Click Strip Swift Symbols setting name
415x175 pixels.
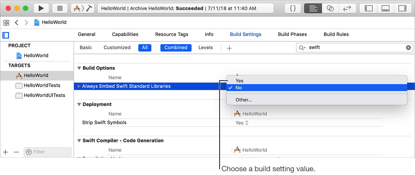coord(104,122)
